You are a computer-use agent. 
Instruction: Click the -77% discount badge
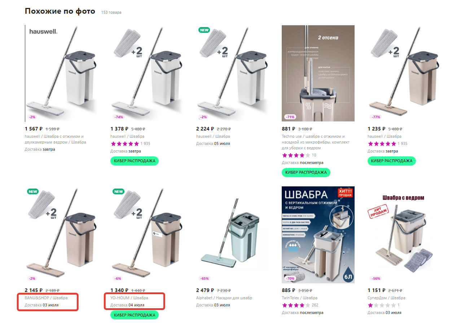point(376,117)
